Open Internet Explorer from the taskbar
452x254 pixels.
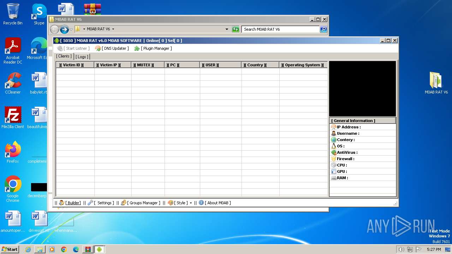[28, 249]
